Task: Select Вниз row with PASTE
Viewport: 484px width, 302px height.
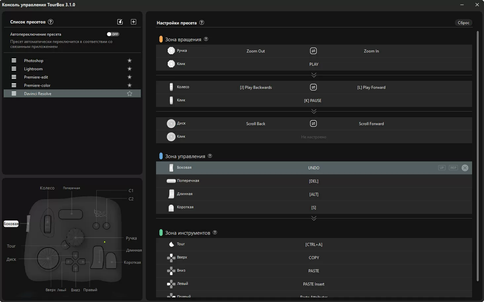Action: [314, 271]
